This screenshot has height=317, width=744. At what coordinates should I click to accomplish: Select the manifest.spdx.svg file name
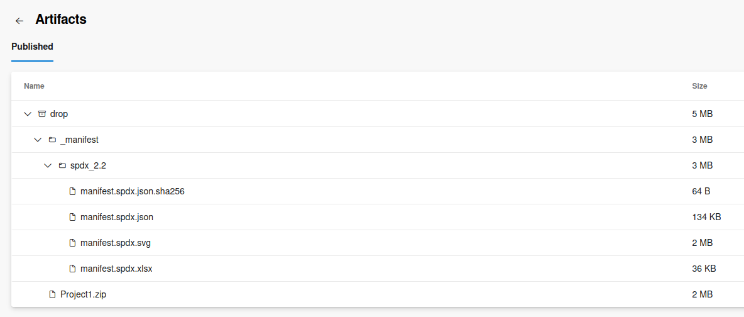pyautogui.click(x=116, y=243)
